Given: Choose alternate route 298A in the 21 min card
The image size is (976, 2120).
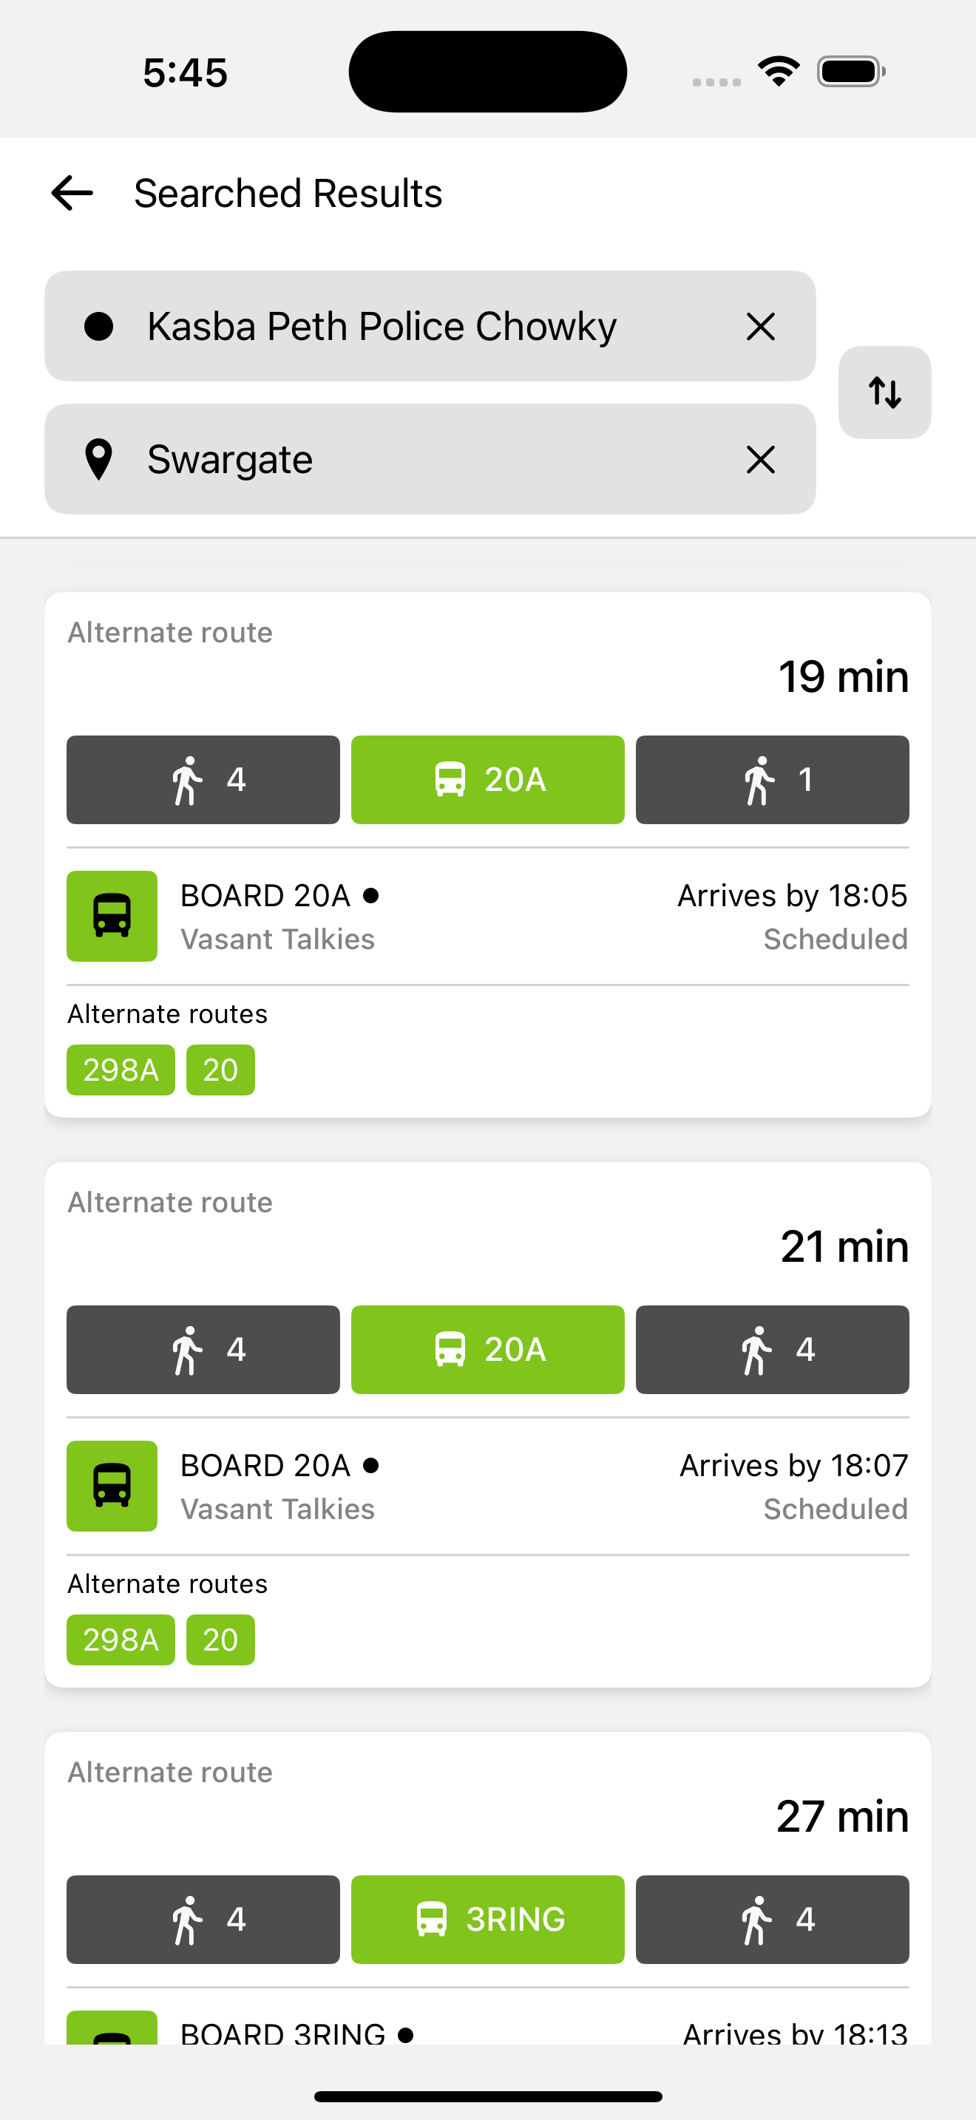Looking at the screenshot, I should [121, 1640].
